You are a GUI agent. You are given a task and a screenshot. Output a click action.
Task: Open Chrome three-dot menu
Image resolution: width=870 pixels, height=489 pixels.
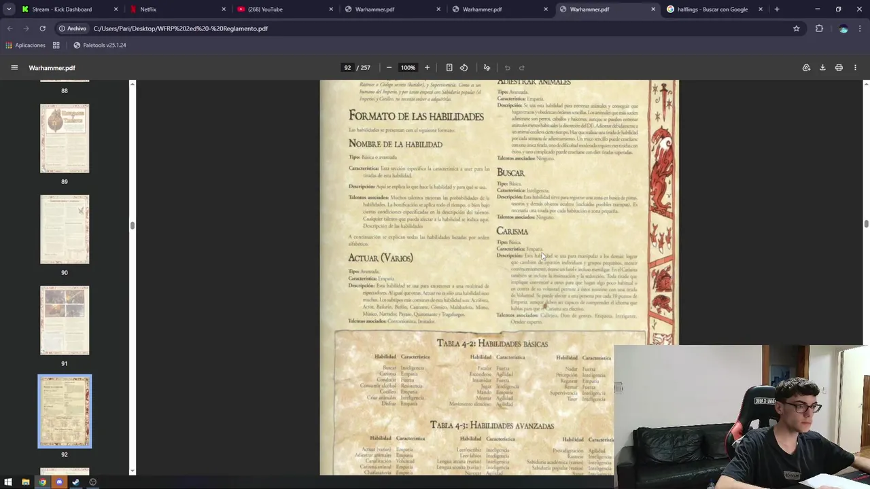(860, 29)
